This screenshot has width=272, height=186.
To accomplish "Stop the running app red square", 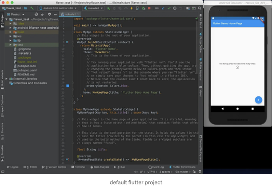I will (x=149, y=8).
